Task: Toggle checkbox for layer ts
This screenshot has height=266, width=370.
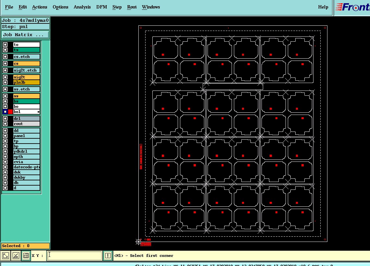Action: pos(5,50)
